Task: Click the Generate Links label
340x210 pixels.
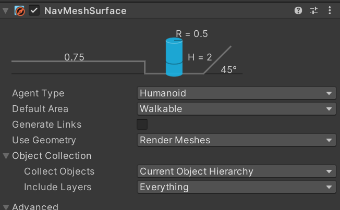Action: [46, 125]
